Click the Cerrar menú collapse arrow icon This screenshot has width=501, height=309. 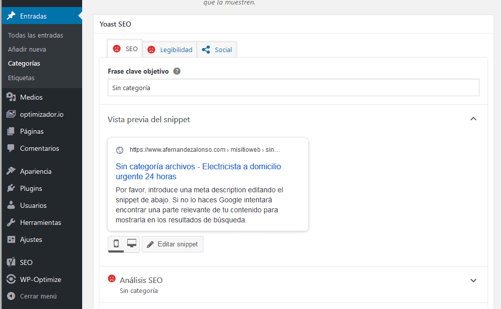tap(11, 296)
